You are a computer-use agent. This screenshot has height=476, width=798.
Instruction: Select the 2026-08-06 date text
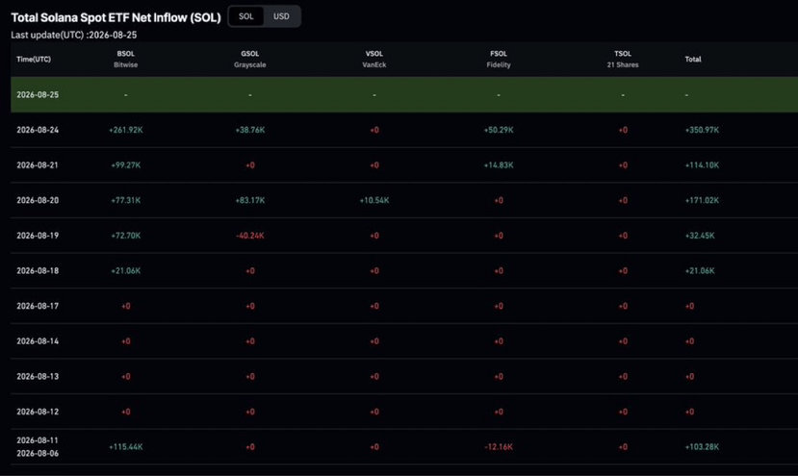pyautogui.click(x=38, y=453)
